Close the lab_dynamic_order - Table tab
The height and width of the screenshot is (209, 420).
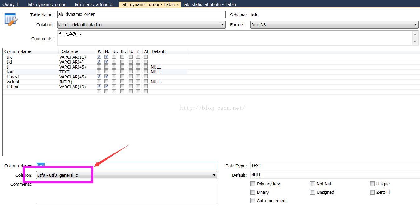(178, 5)
